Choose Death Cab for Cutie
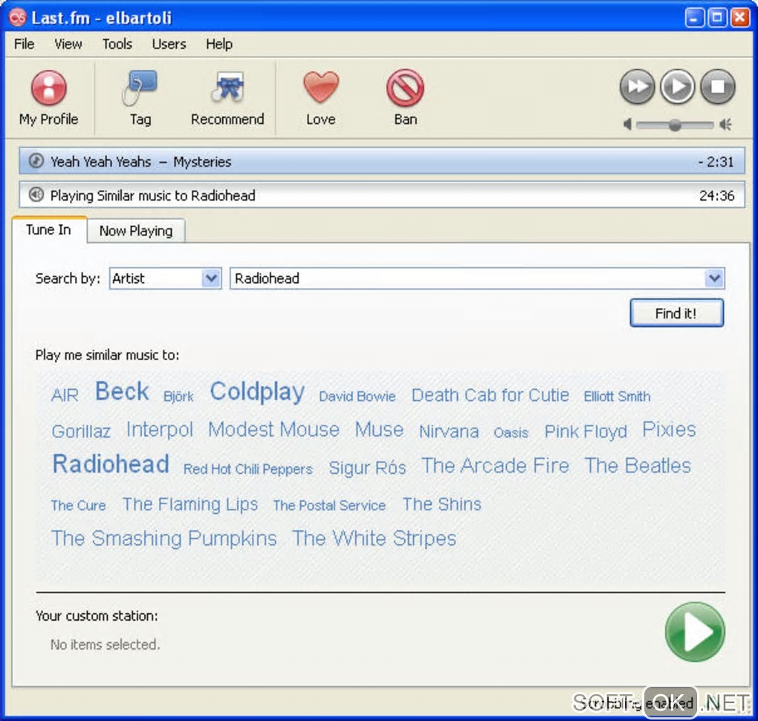Screen dimensions: 758x721 (x=490, y=395)
